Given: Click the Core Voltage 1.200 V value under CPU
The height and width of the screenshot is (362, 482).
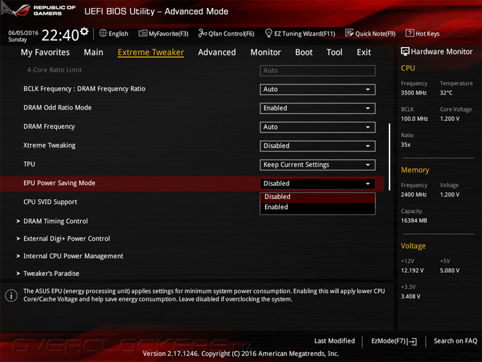Looking at the screenshot, I should pyautogui.click(x=450, y=119).
